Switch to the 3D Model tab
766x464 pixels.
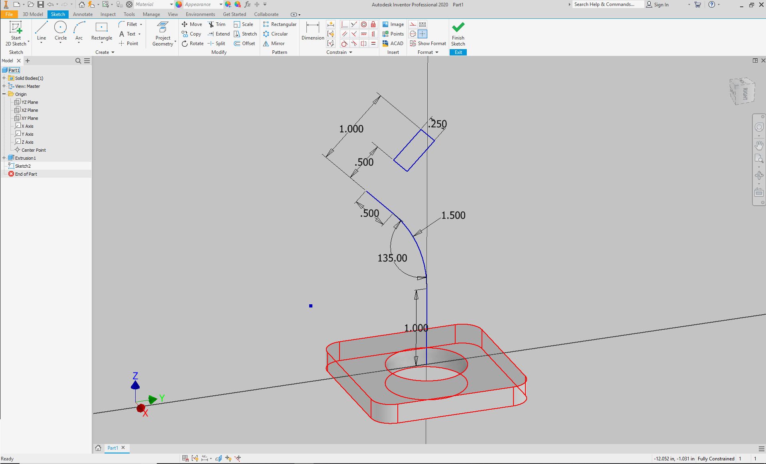(x=32, y=14)
